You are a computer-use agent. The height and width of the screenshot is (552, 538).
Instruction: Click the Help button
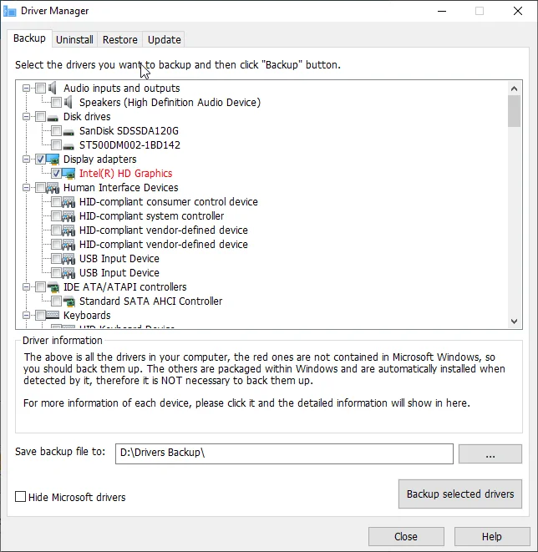(x=492, y=536)
